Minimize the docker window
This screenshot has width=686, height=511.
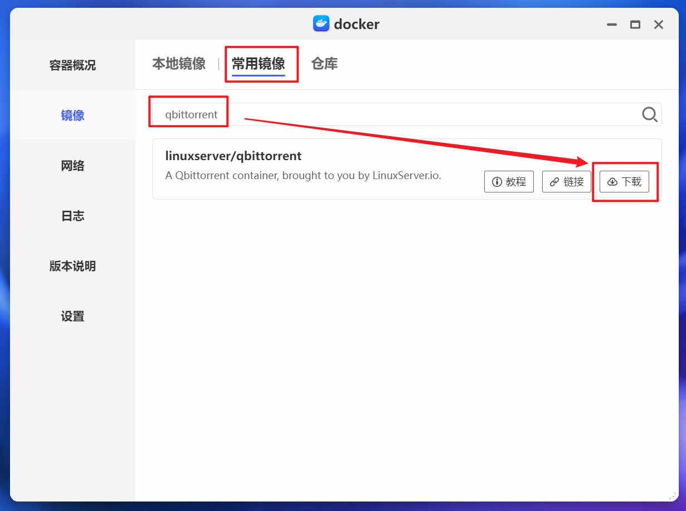tap(612, 25)
